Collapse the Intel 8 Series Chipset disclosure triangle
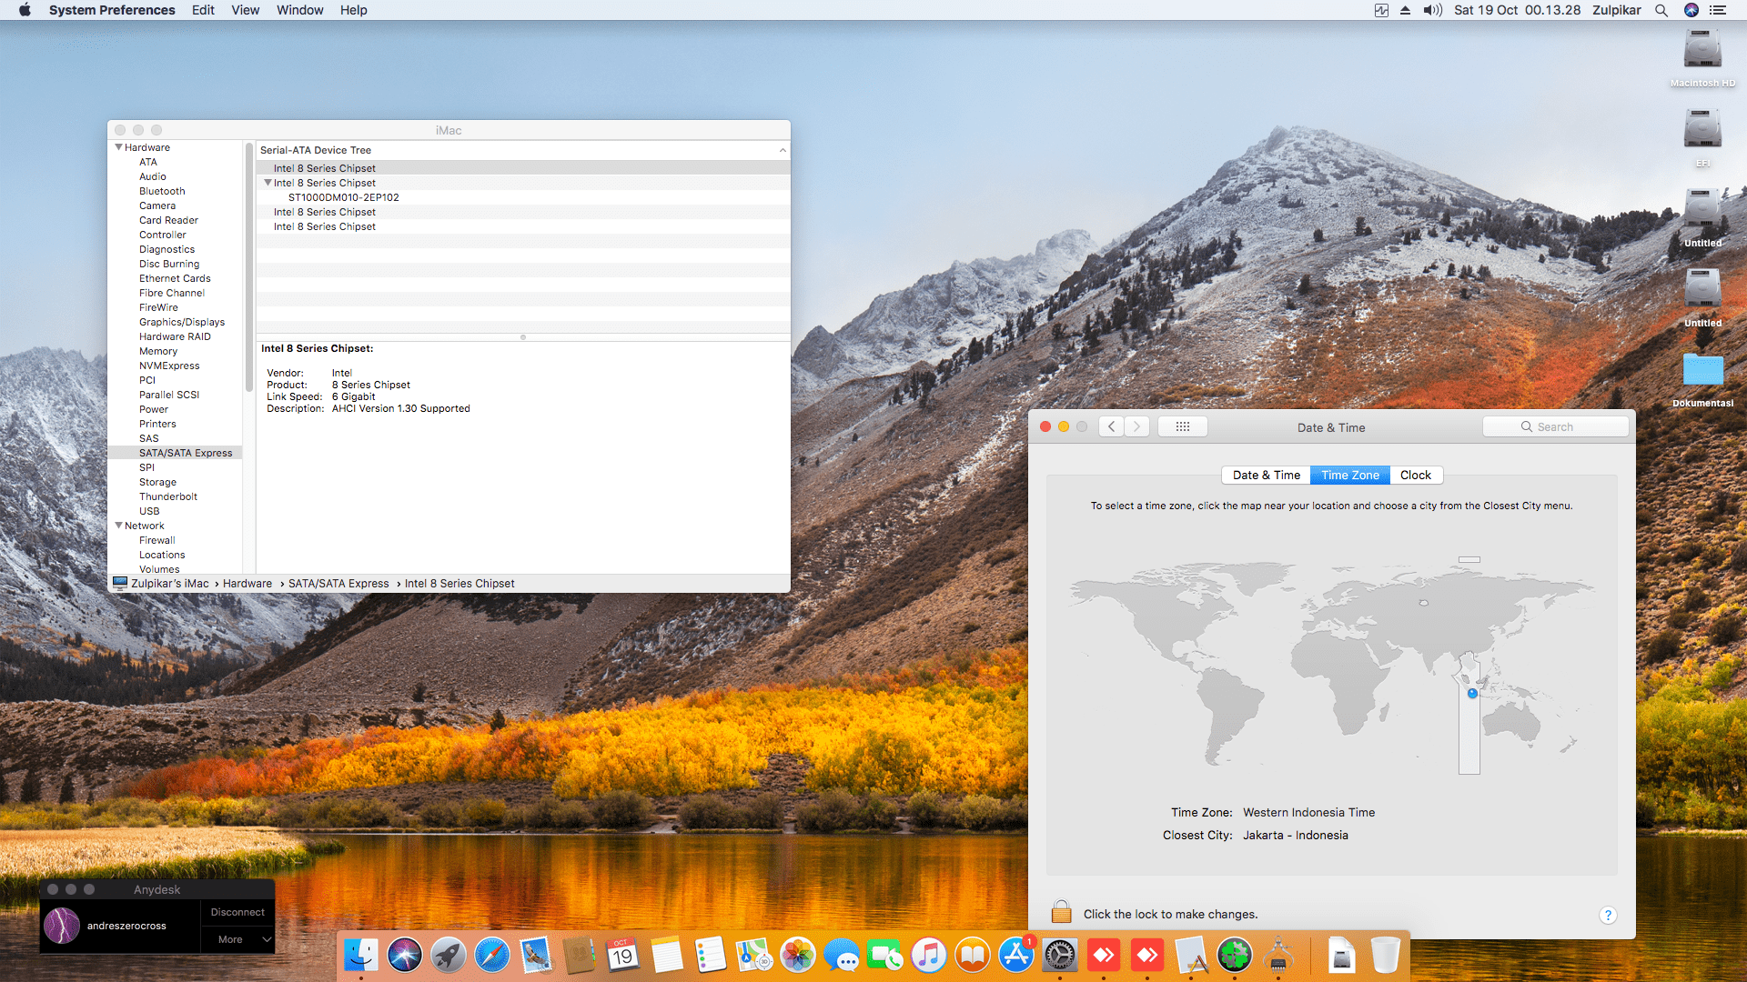 (x=268, y=183)
